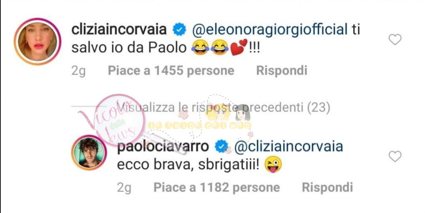Open the @cliziaincorvaia mention in Paolo's reply
The width and height of the screenshot is (425, 213).
click(x=288, y=146)
